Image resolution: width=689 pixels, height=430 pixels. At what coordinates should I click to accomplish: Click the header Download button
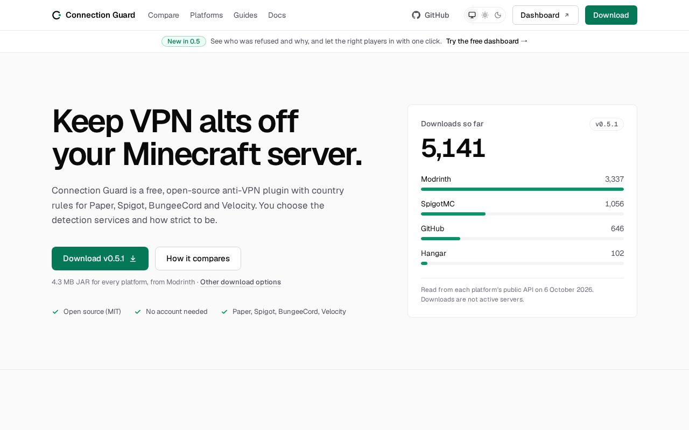[x=611, y=15]
